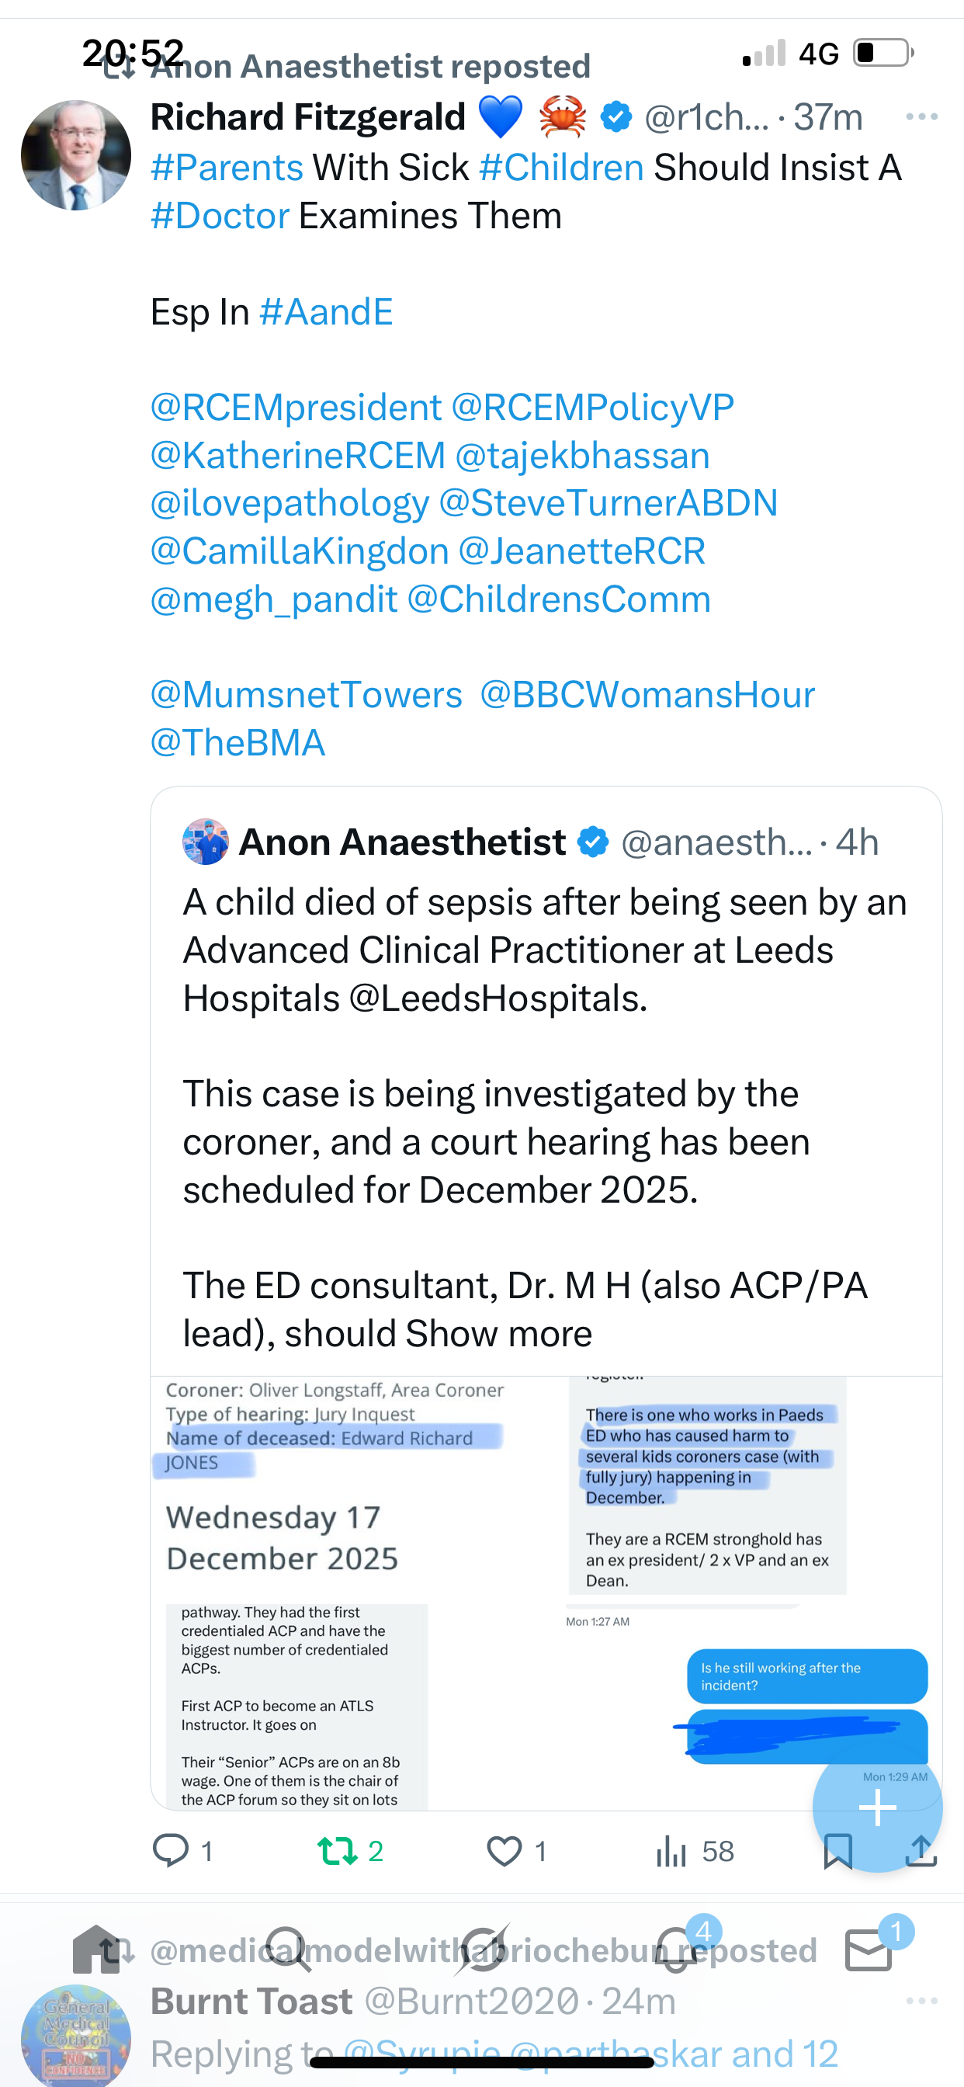Tap the reply comment icon
The width and height of the screenshot is (964, 2087).
click(x=171, y=1851)
